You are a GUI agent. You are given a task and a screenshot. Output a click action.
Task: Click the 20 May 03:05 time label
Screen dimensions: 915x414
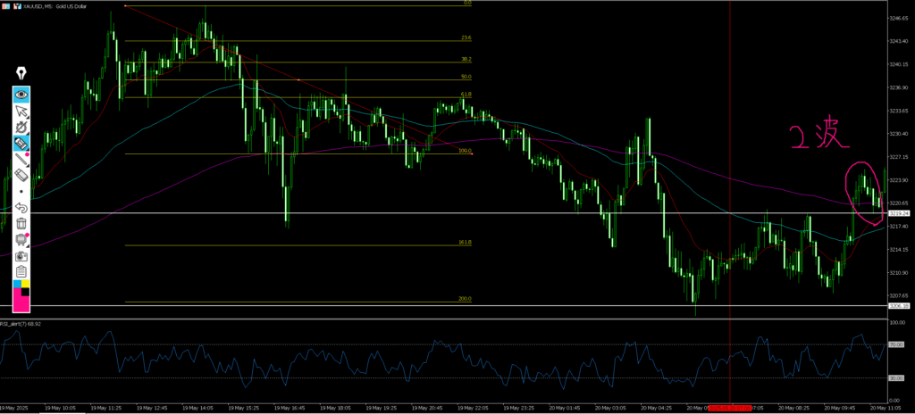point(610,408)
